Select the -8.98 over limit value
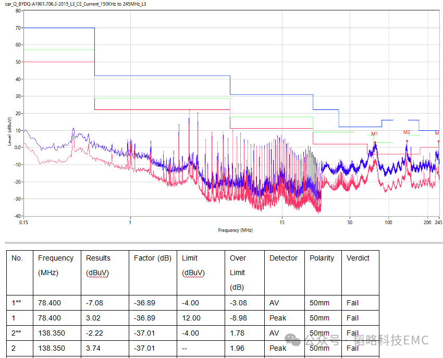443x358 pixels. click(x=238, y=318)
